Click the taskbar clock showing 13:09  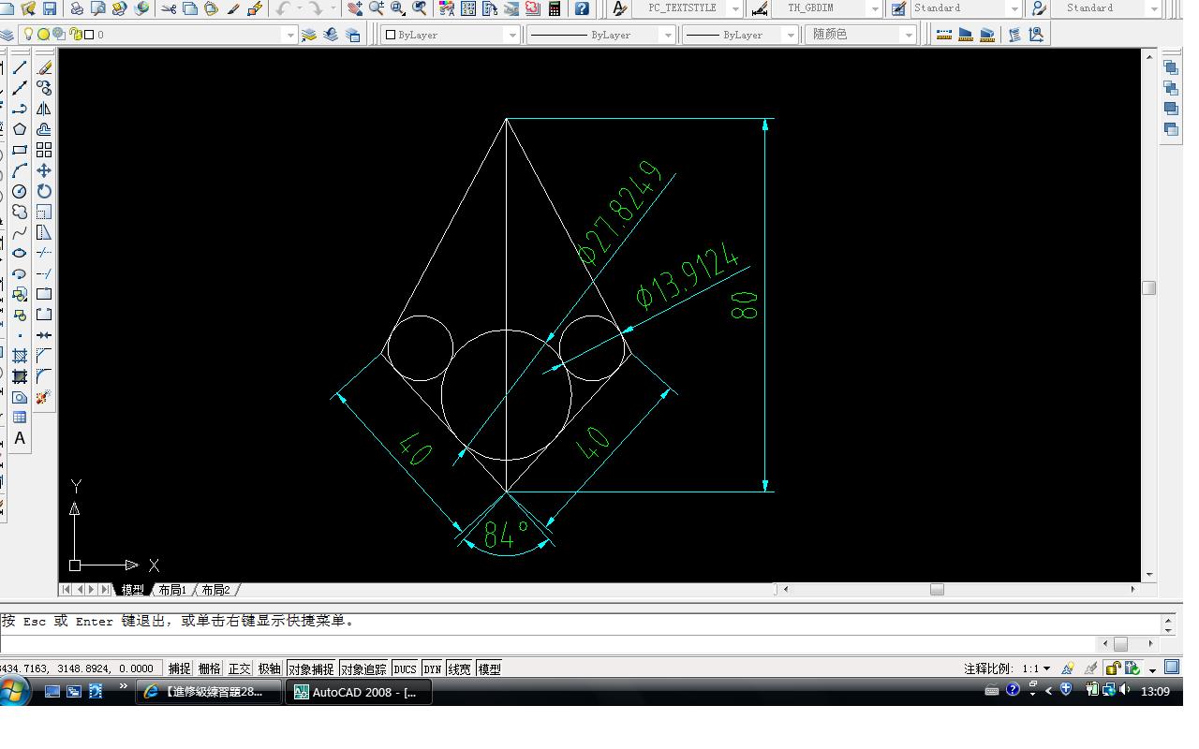pos(1155,692)
